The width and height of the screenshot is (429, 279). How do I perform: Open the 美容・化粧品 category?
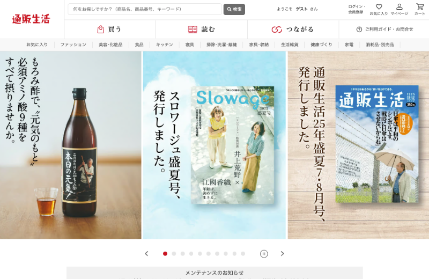(x=110, y=45)
